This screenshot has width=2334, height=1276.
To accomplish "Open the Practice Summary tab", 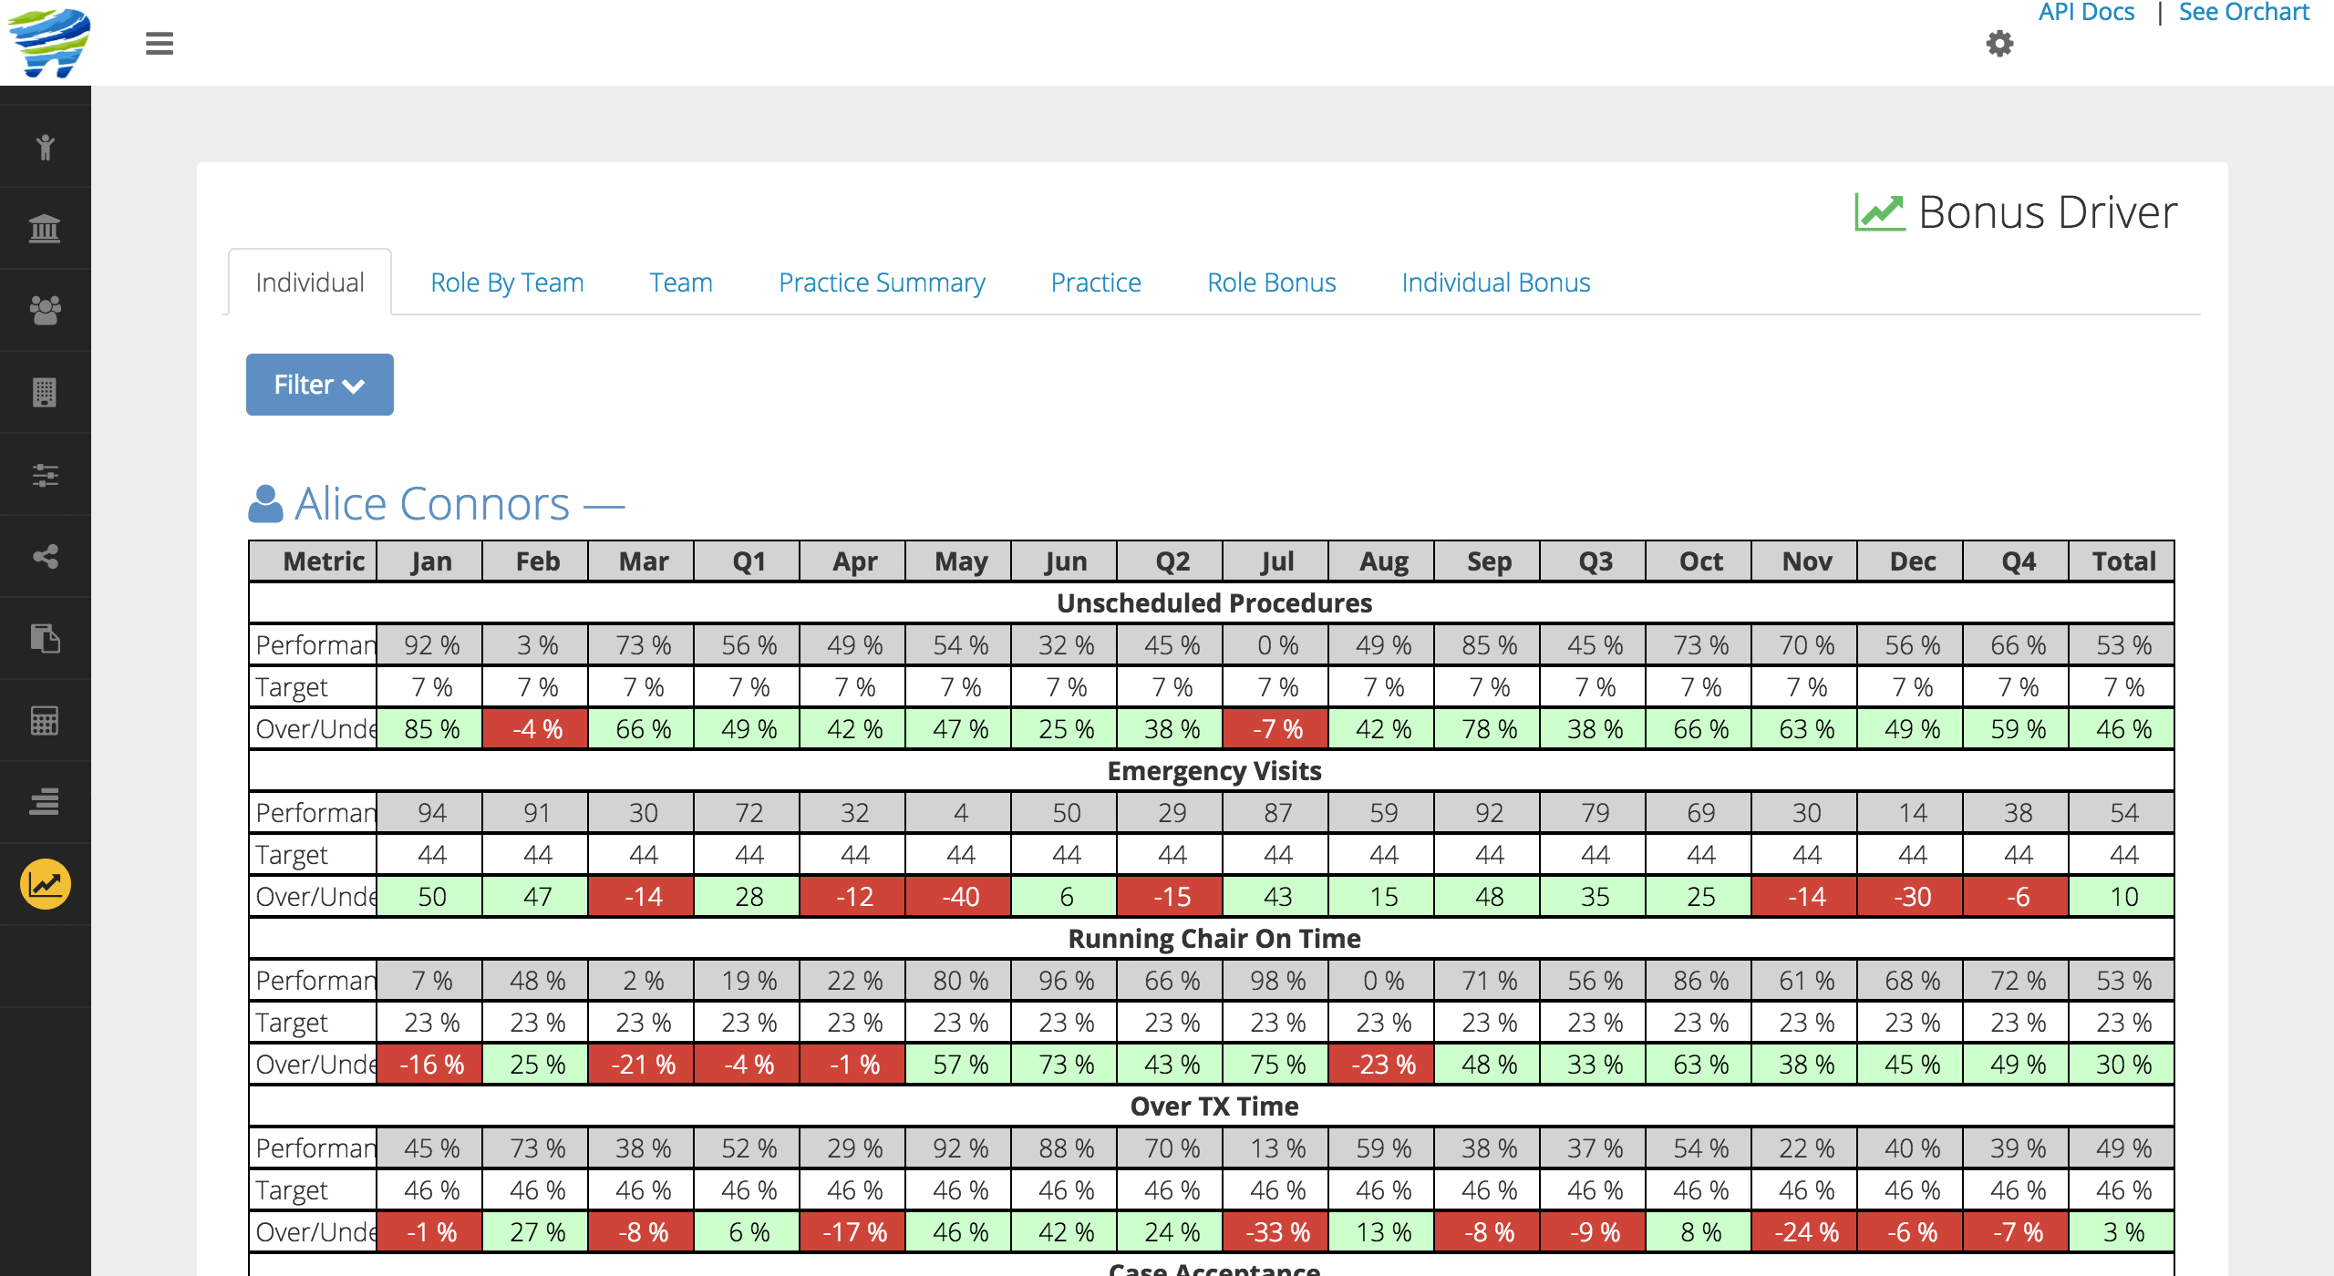I will coord(882,283).
